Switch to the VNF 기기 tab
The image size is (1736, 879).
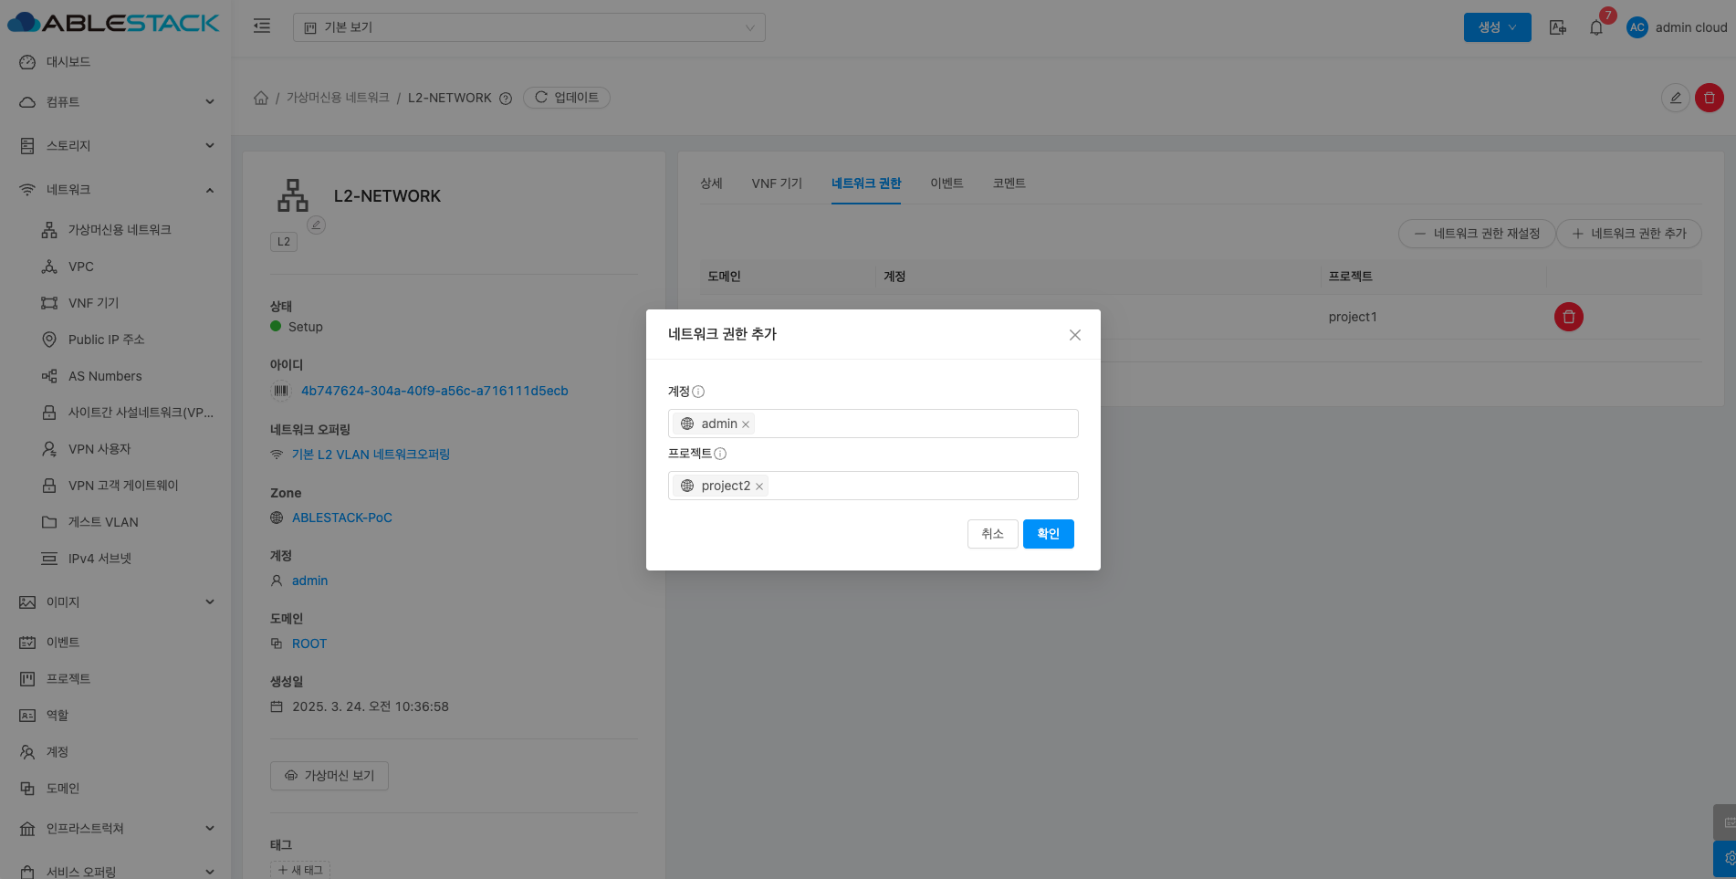click(777, 183)
